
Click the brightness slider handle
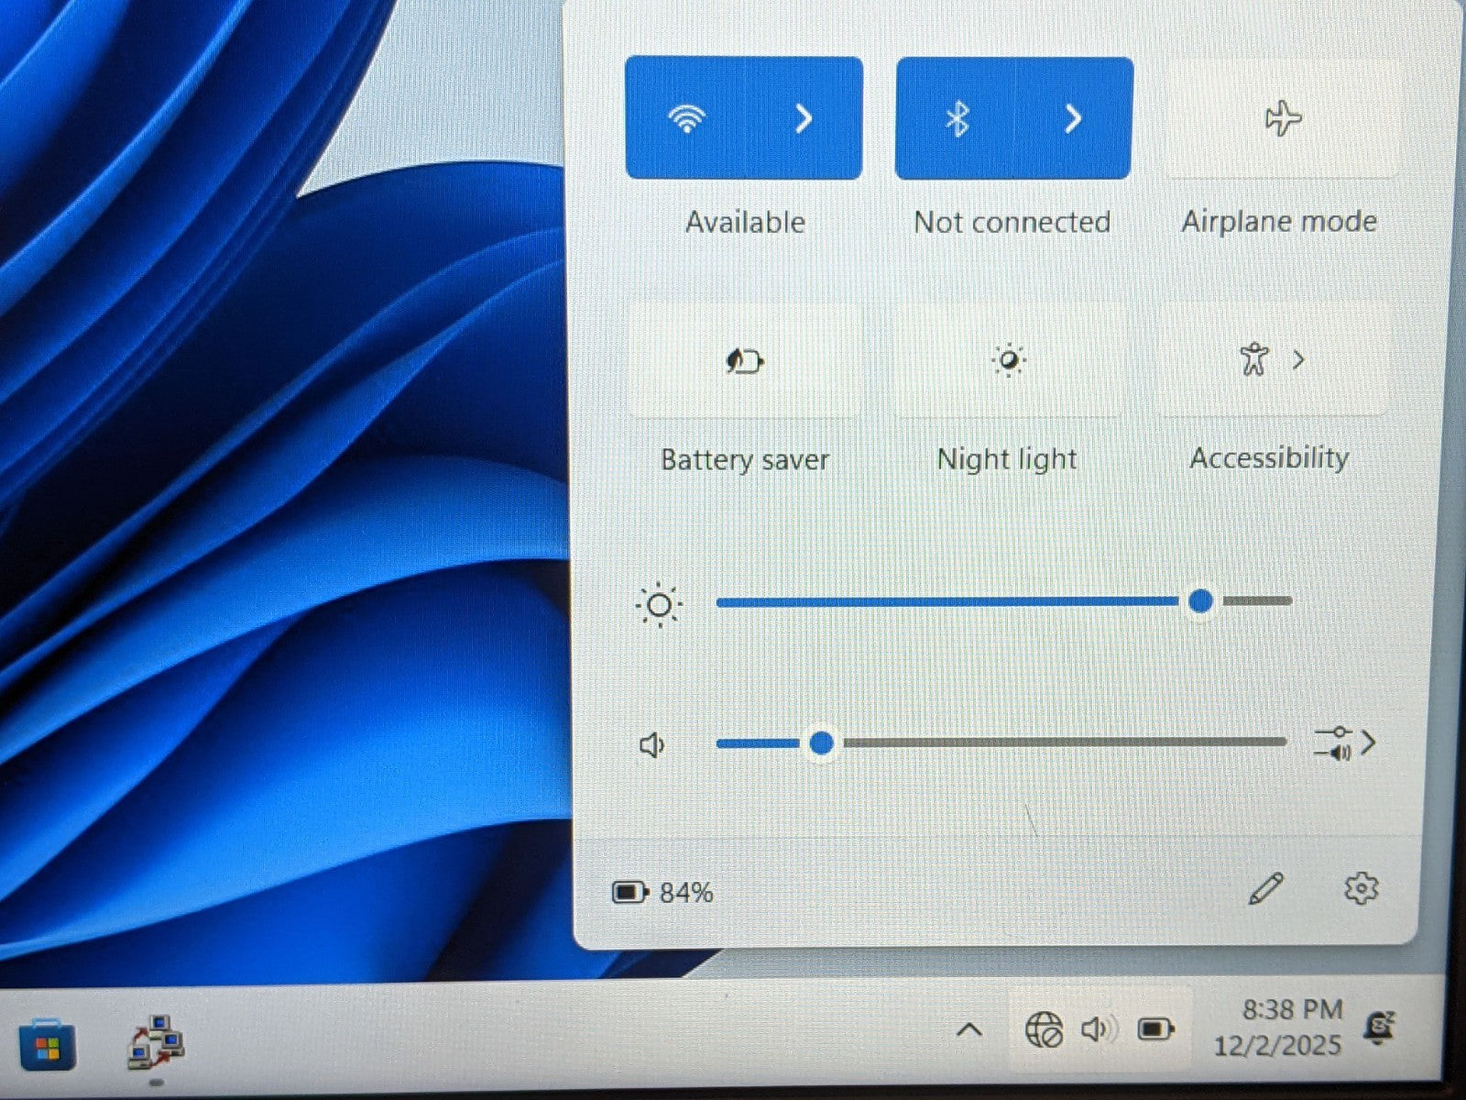coord(1200,601)
